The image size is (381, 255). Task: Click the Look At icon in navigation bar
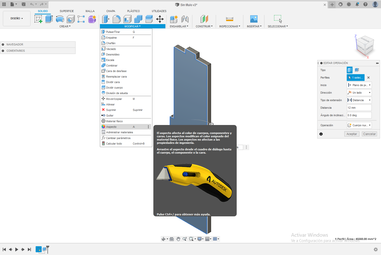[x=172, y=239]
